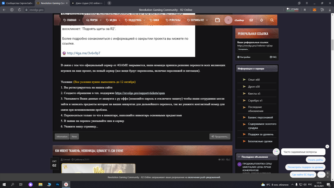
Task: Open notifications bell in site navbar
Action: [261, 20]
